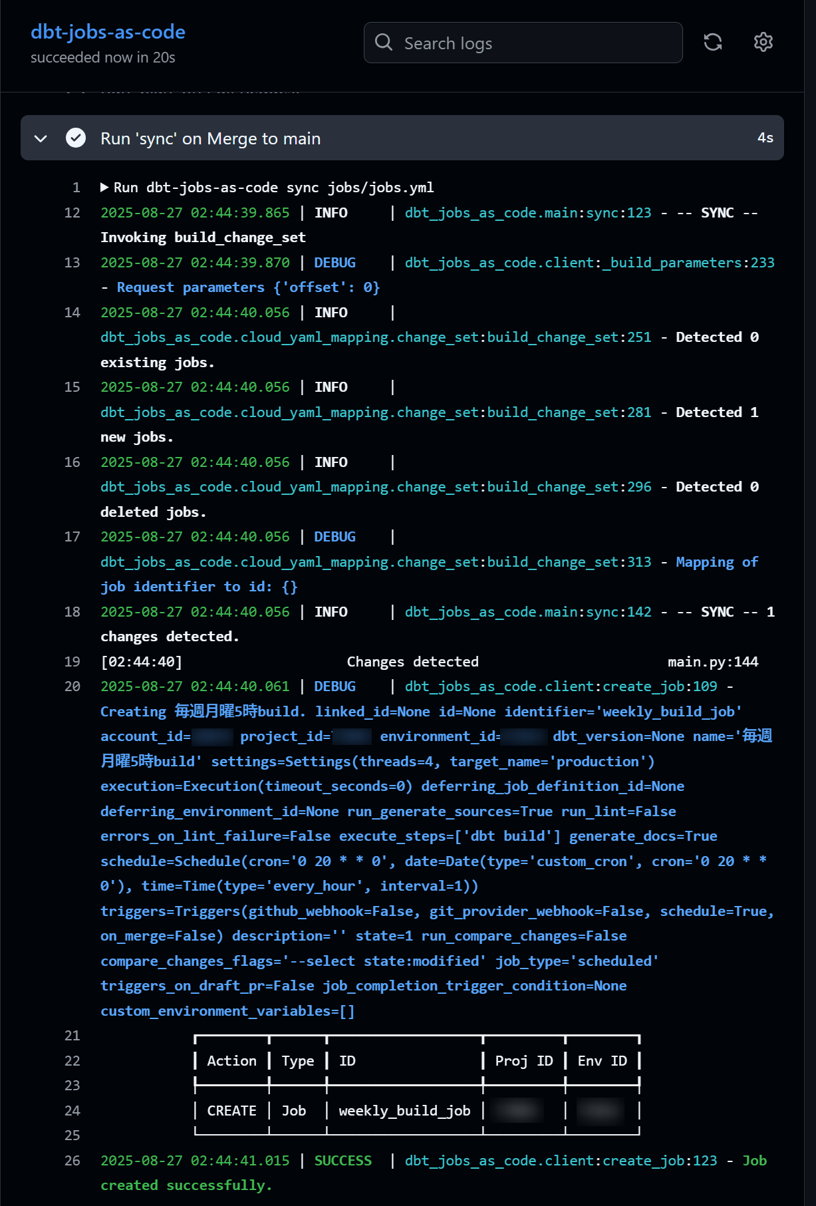816x1206 pixels.
Task: Click "dbt_jobs_as_code.client:create_job:109" source text
Action: tap(561, 686)
